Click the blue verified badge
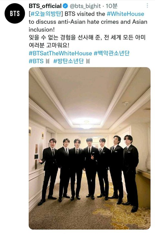 pyautogui.click(x=65, y=6)
